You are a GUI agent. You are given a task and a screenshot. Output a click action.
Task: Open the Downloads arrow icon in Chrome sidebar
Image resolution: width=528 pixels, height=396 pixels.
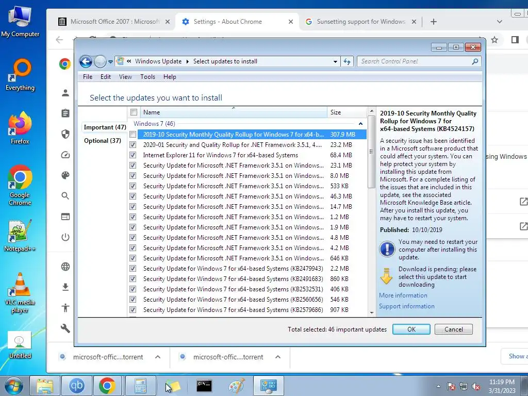point(65,287)
